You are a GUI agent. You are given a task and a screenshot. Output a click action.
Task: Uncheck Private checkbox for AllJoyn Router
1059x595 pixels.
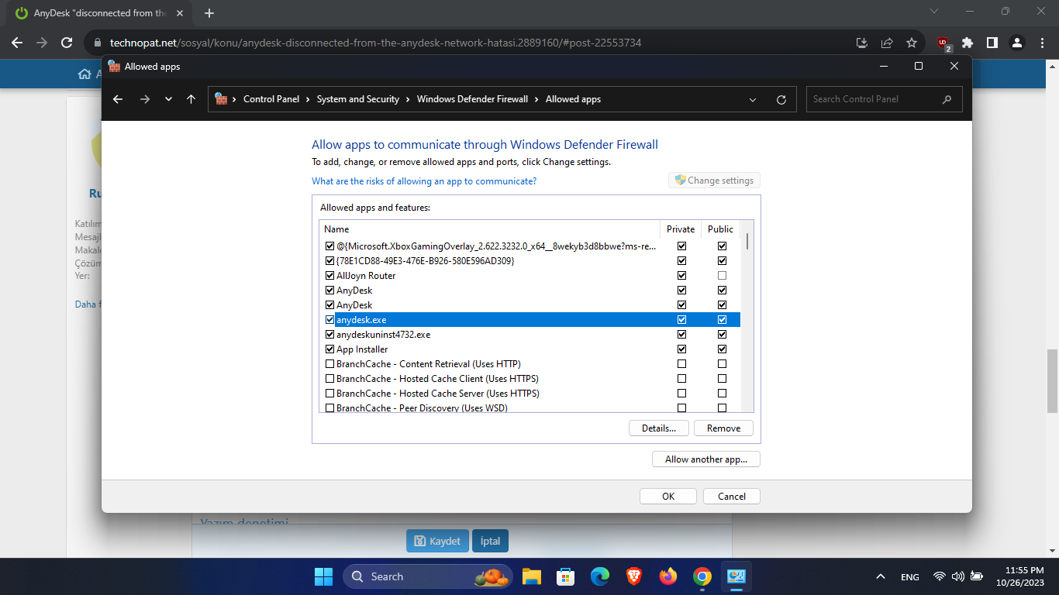click(x=681, y=276)
